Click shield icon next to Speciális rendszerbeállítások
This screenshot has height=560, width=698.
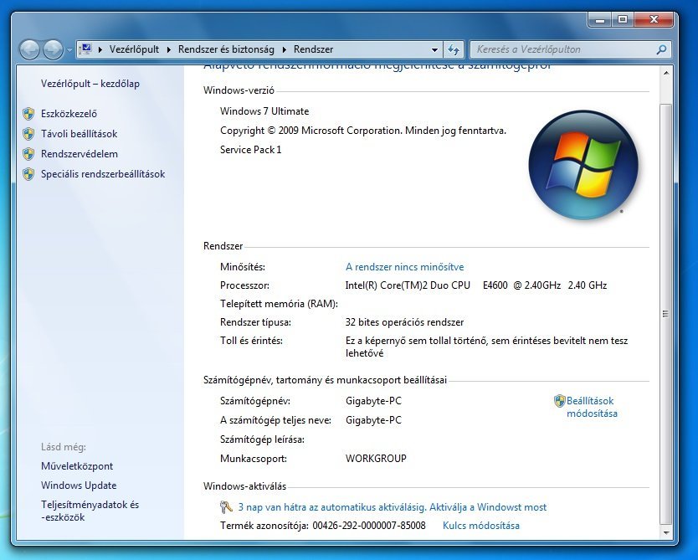(x=28, y=174)
